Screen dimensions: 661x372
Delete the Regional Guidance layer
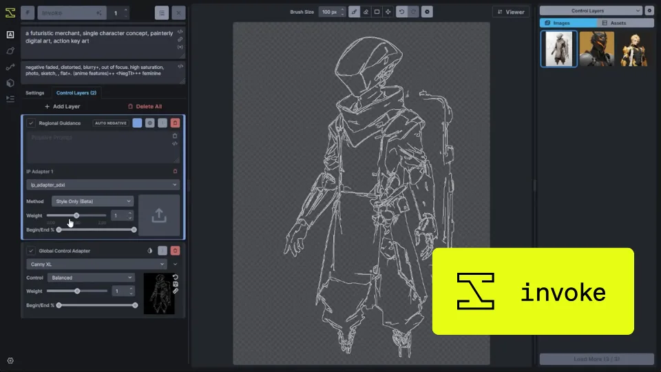[175, 123]
